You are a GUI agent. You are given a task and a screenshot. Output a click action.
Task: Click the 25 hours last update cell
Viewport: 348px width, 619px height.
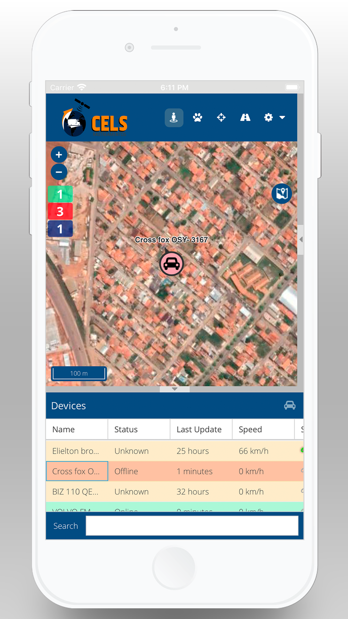[x=201, y=451]
